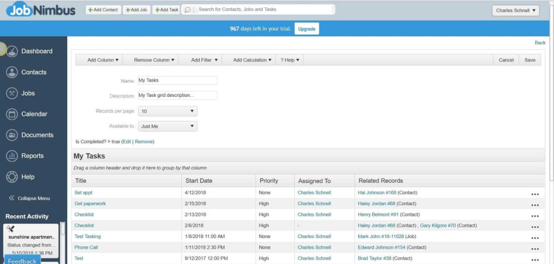
Task: Open Add Column dropdown
Action: coord(103,60)
